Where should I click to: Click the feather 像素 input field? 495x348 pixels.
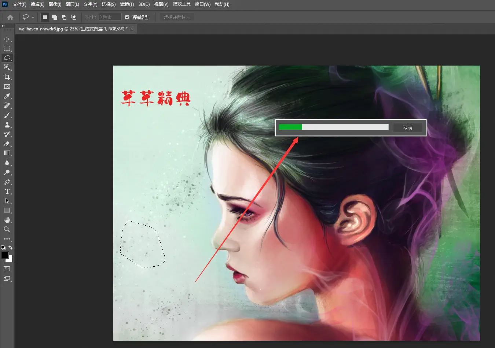(110, 17)
